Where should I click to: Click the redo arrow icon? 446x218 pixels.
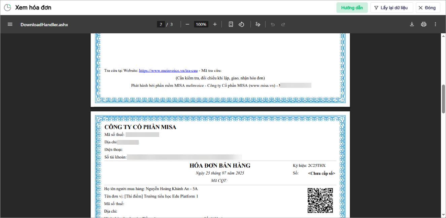click(x=283, y=25)
